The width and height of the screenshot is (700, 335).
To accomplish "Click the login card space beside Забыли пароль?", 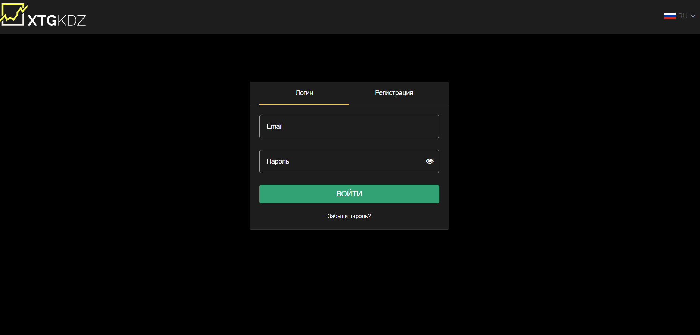I will 410,217.
